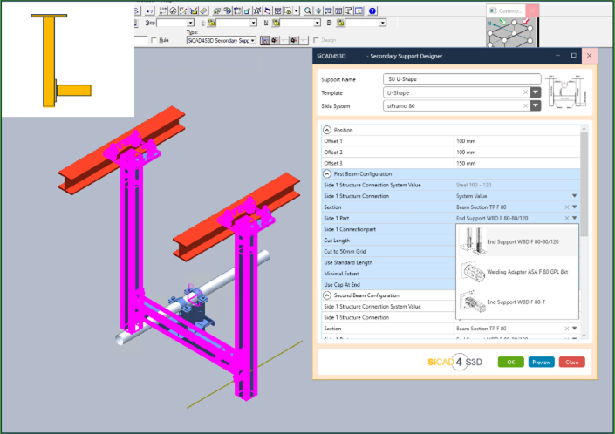
Task: Toggle the Rule checkbox
Action: click(x=154, y=40)
